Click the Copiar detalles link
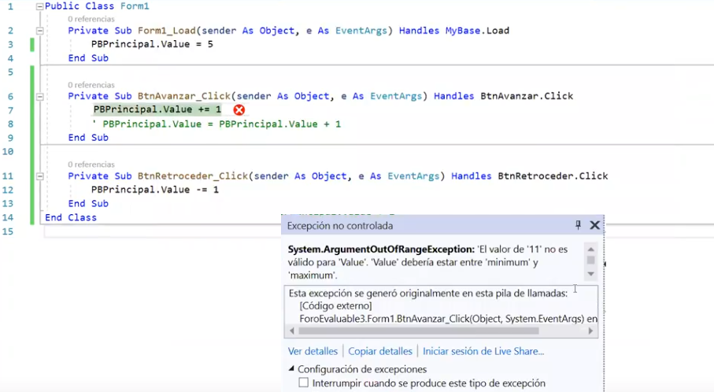The height and width of the screenshot is (392, 714). pos(380,351)
